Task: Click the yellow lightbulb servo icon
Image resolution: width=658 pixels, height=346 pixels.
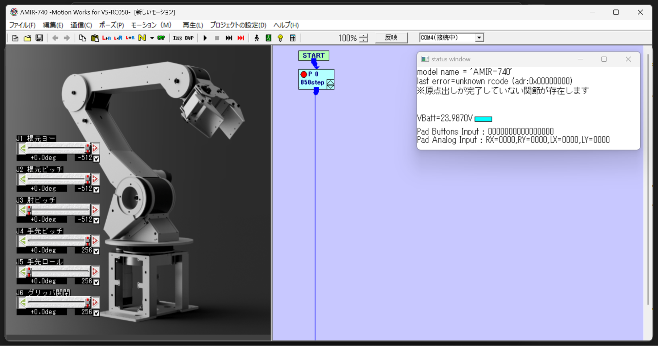Action: click(280, 38)
